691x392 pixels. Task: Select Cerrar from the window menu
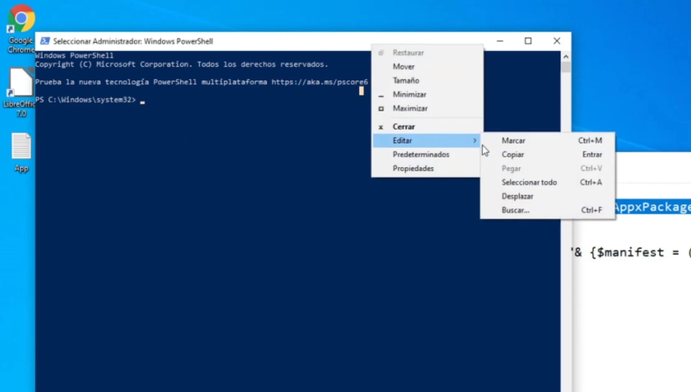(x=427, y=127)
